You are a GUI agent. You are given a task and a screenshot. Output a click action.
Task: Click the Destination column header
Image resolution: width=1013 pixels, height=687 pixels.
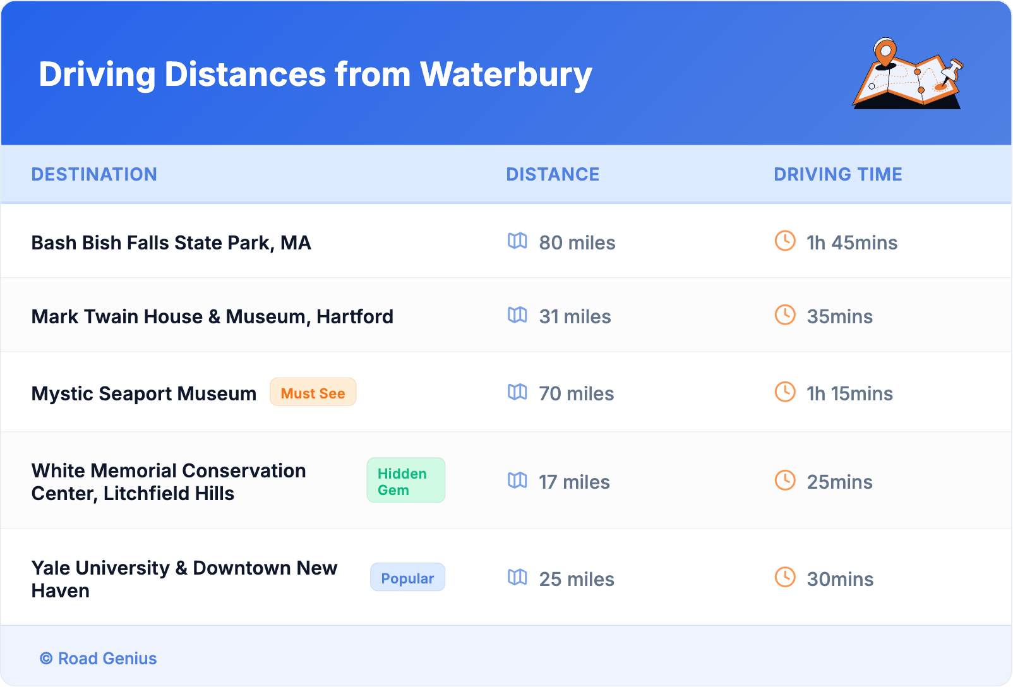(94, 174)
